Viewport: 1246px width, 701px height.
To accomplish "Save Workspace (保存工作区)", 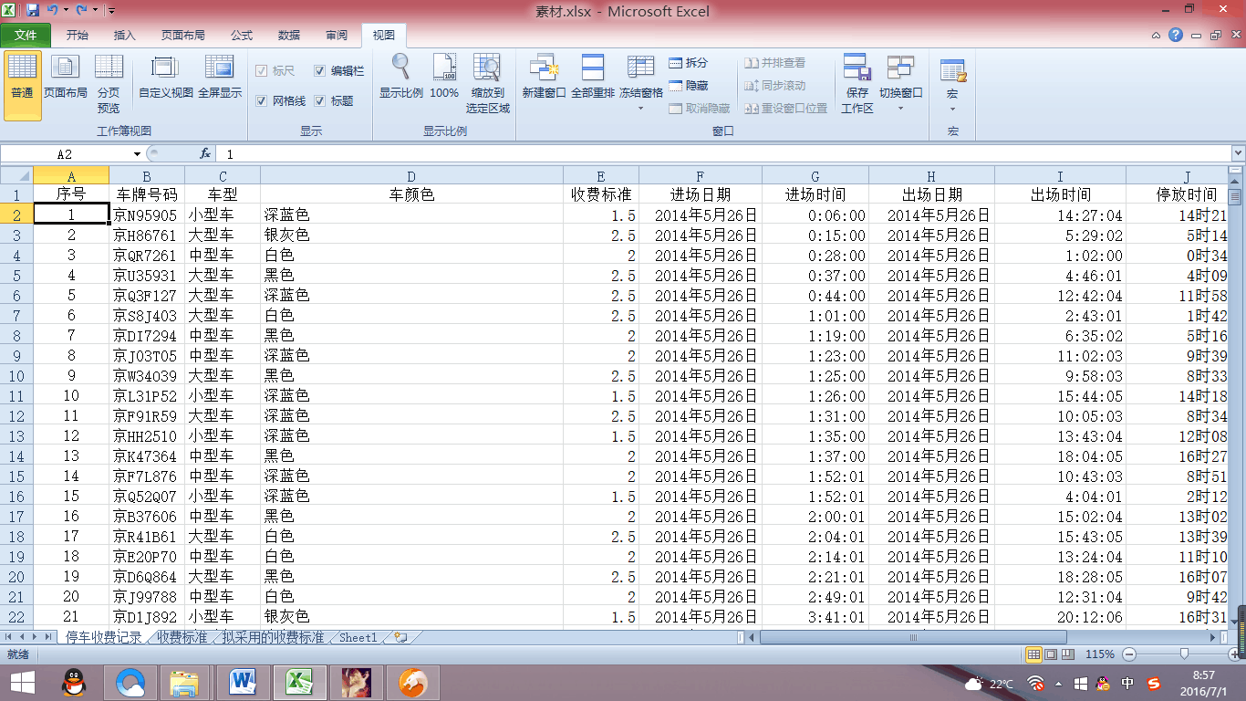I will point(857,86).
